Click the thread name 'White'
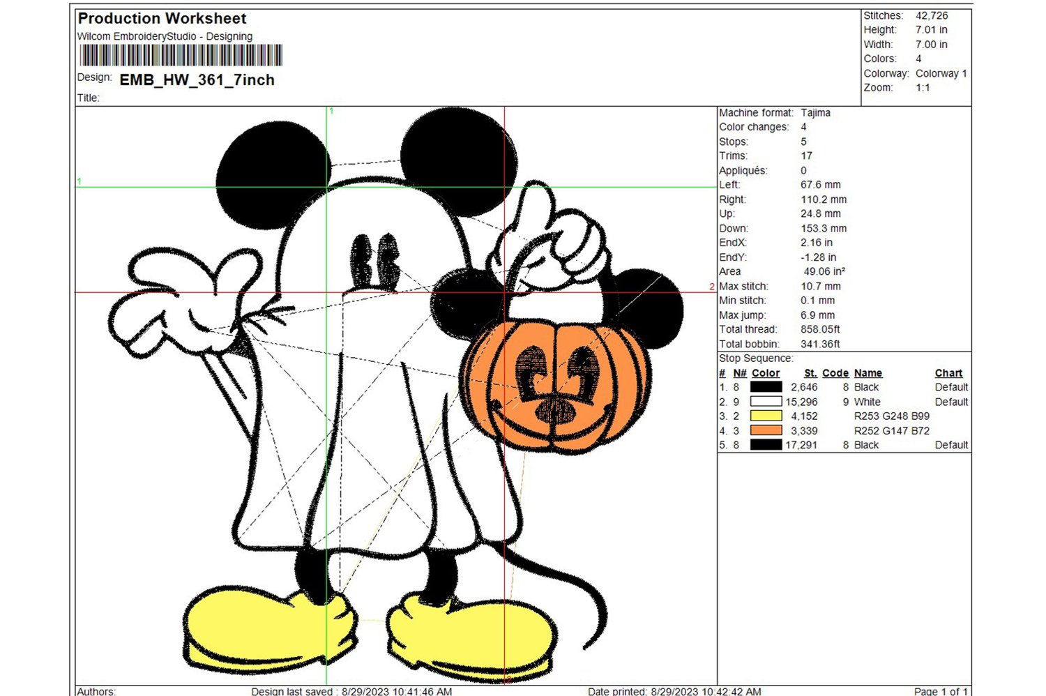This screenshot has width=1046, height=696. 867,402
